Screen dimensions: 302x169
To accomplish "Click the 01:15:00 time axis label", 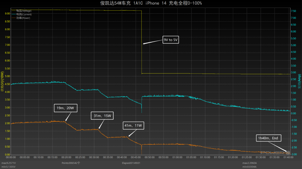I will 219,157.
